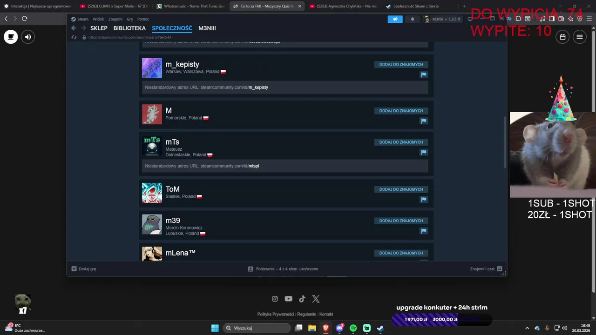
Task: Switch to CLIMO x Super Mario browser tab
Action: (115, 6)
